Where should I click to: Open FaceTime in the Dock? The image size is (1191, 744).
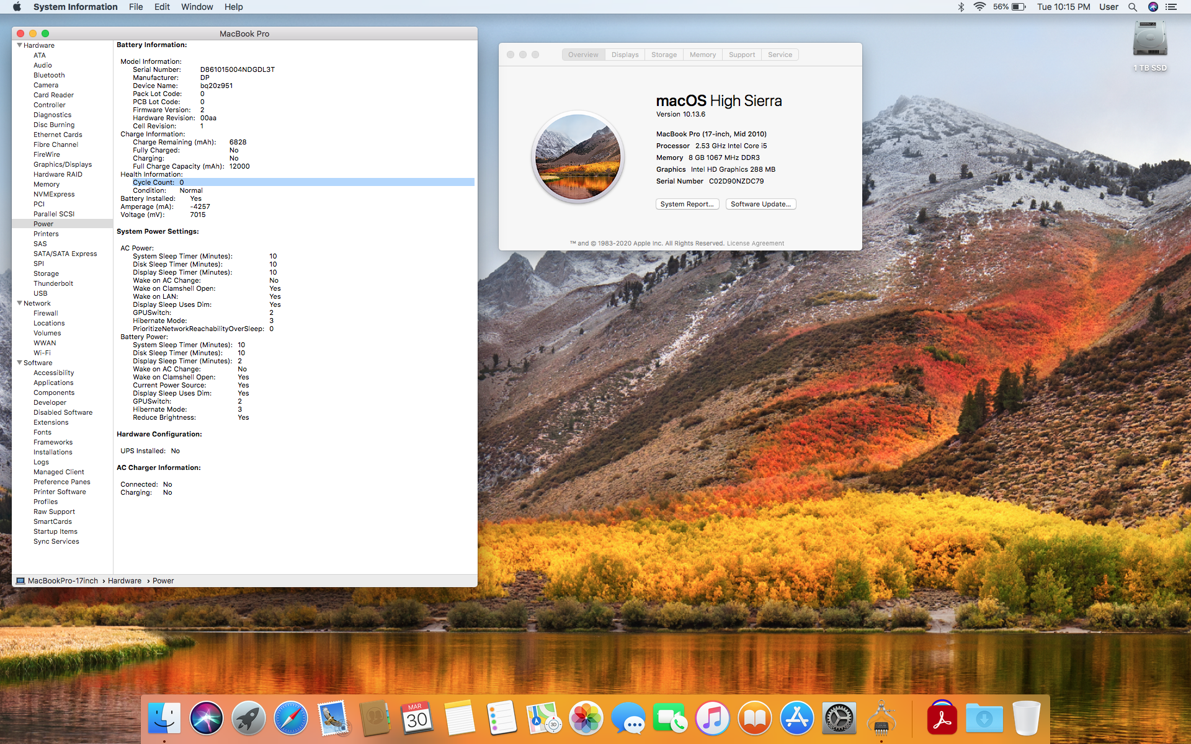(x=671, y=719)
